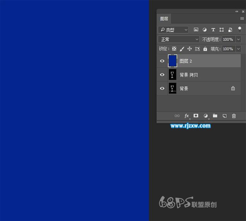Viewport: 246px width, 221px height.
Task: Select the 图层 2 layer name
Action: tap(186, 61)
